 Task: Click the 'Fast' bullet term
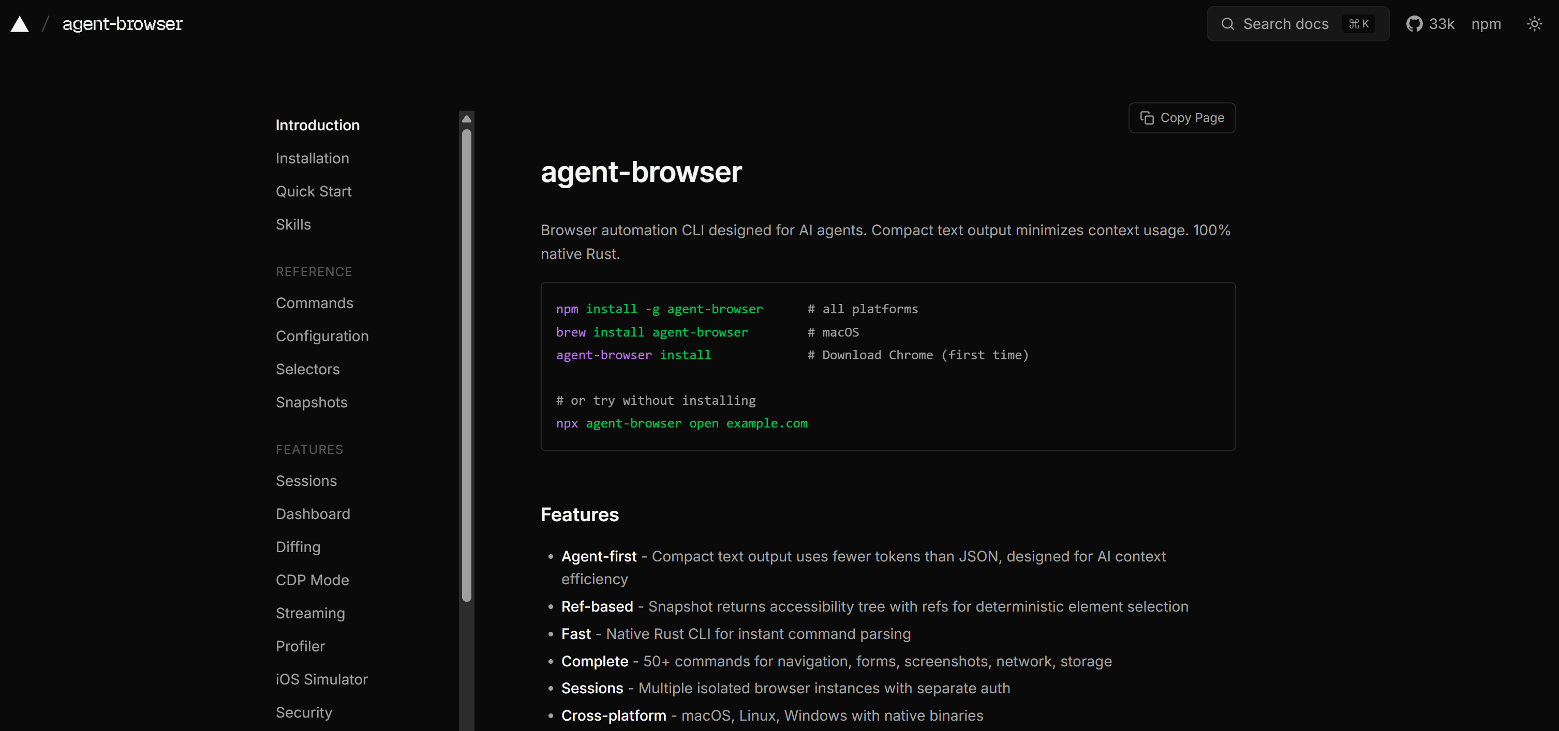click(575, 634)
